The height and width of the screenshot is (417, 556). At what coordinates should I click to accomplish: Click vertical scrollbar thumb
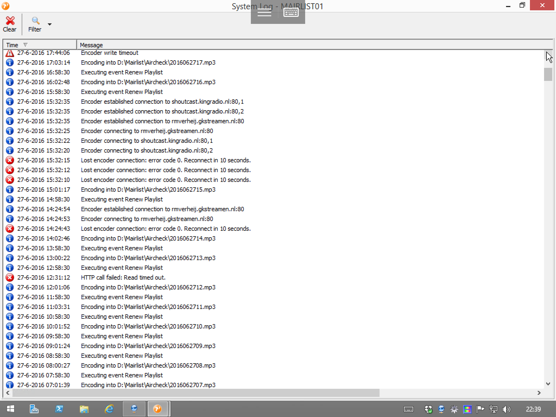tap(548, 74)
